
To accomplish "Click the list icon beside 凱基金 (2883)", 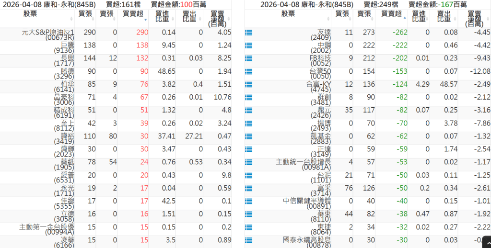I will coord(248,136).
